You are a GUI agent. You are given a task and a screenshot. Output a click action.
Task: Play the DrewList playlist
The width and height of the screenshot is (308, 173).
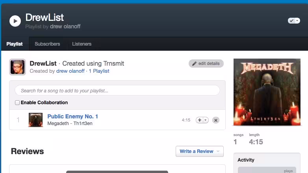[x=15, y=21]
